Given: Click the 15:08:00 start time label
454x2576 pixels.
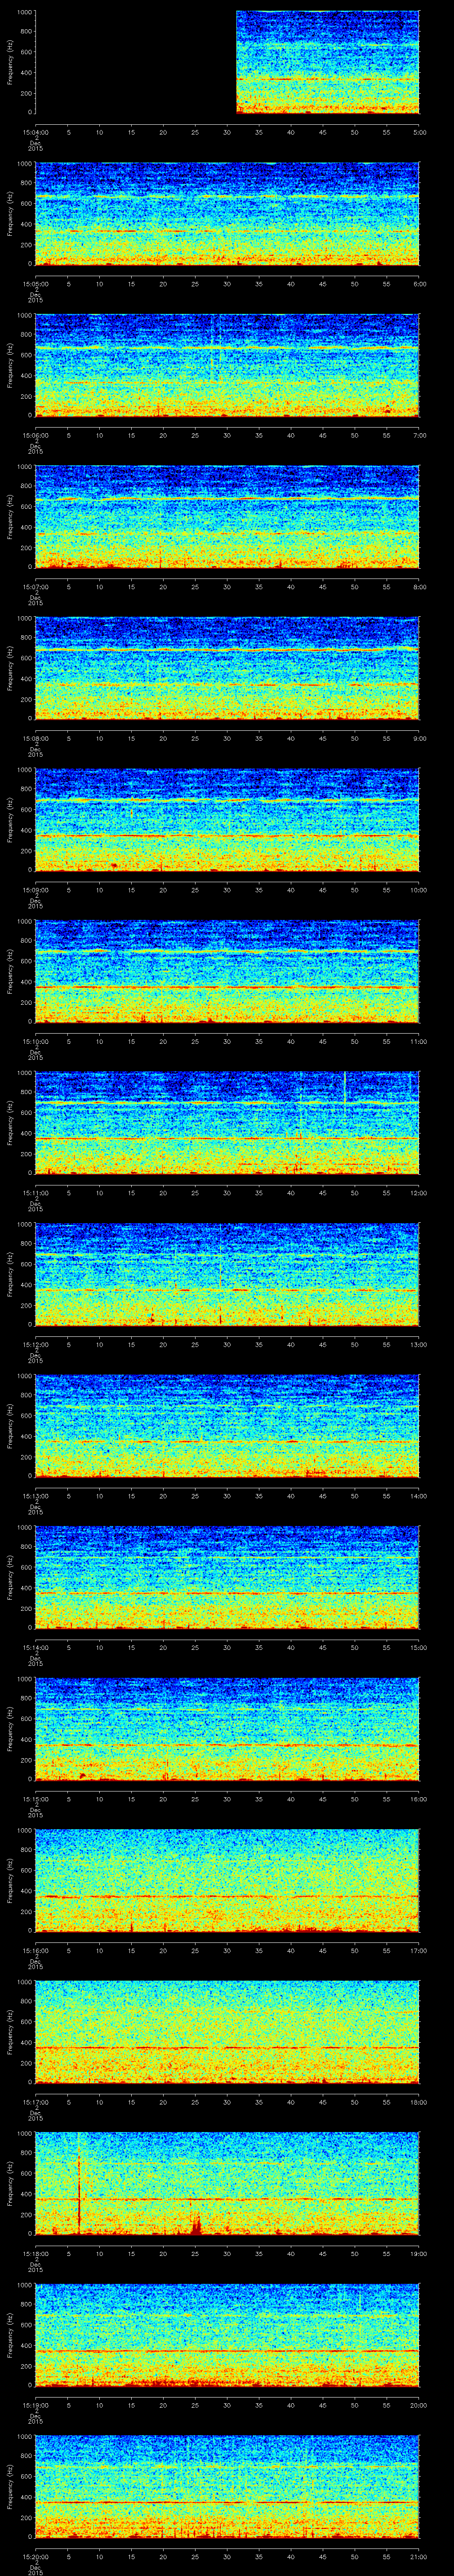Looking at the screenshot, I should (35, 738).
